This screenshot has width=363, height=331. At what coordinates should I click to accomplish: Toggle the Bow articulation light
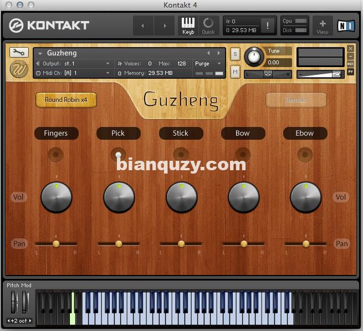(243, 155)
